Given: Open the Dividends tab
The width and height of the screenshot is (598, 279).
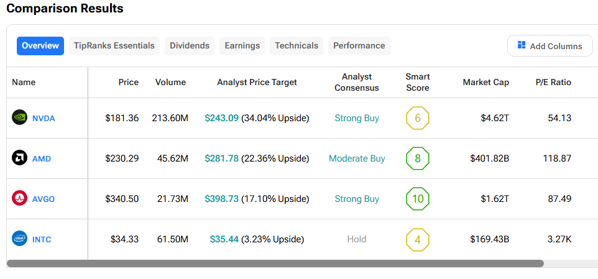Looking at the screenshot, I should click(190, 45).
